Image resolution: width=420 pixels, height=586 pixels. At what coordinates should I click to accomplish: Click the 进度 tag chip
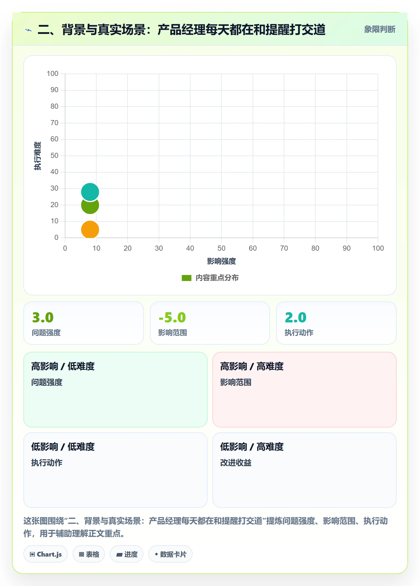coord(127,554)
